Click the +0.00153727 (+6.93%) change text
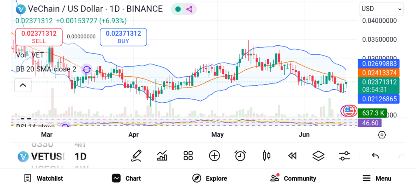Image resolution: width=417 pixels, height=188 pixels. [91, 21]
